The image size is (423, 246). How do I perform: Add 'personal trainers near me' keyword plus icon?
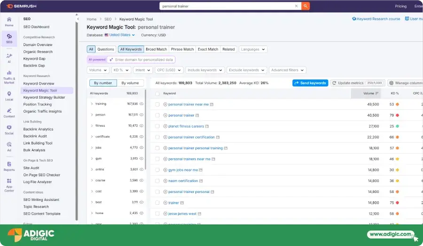(165, 159)
